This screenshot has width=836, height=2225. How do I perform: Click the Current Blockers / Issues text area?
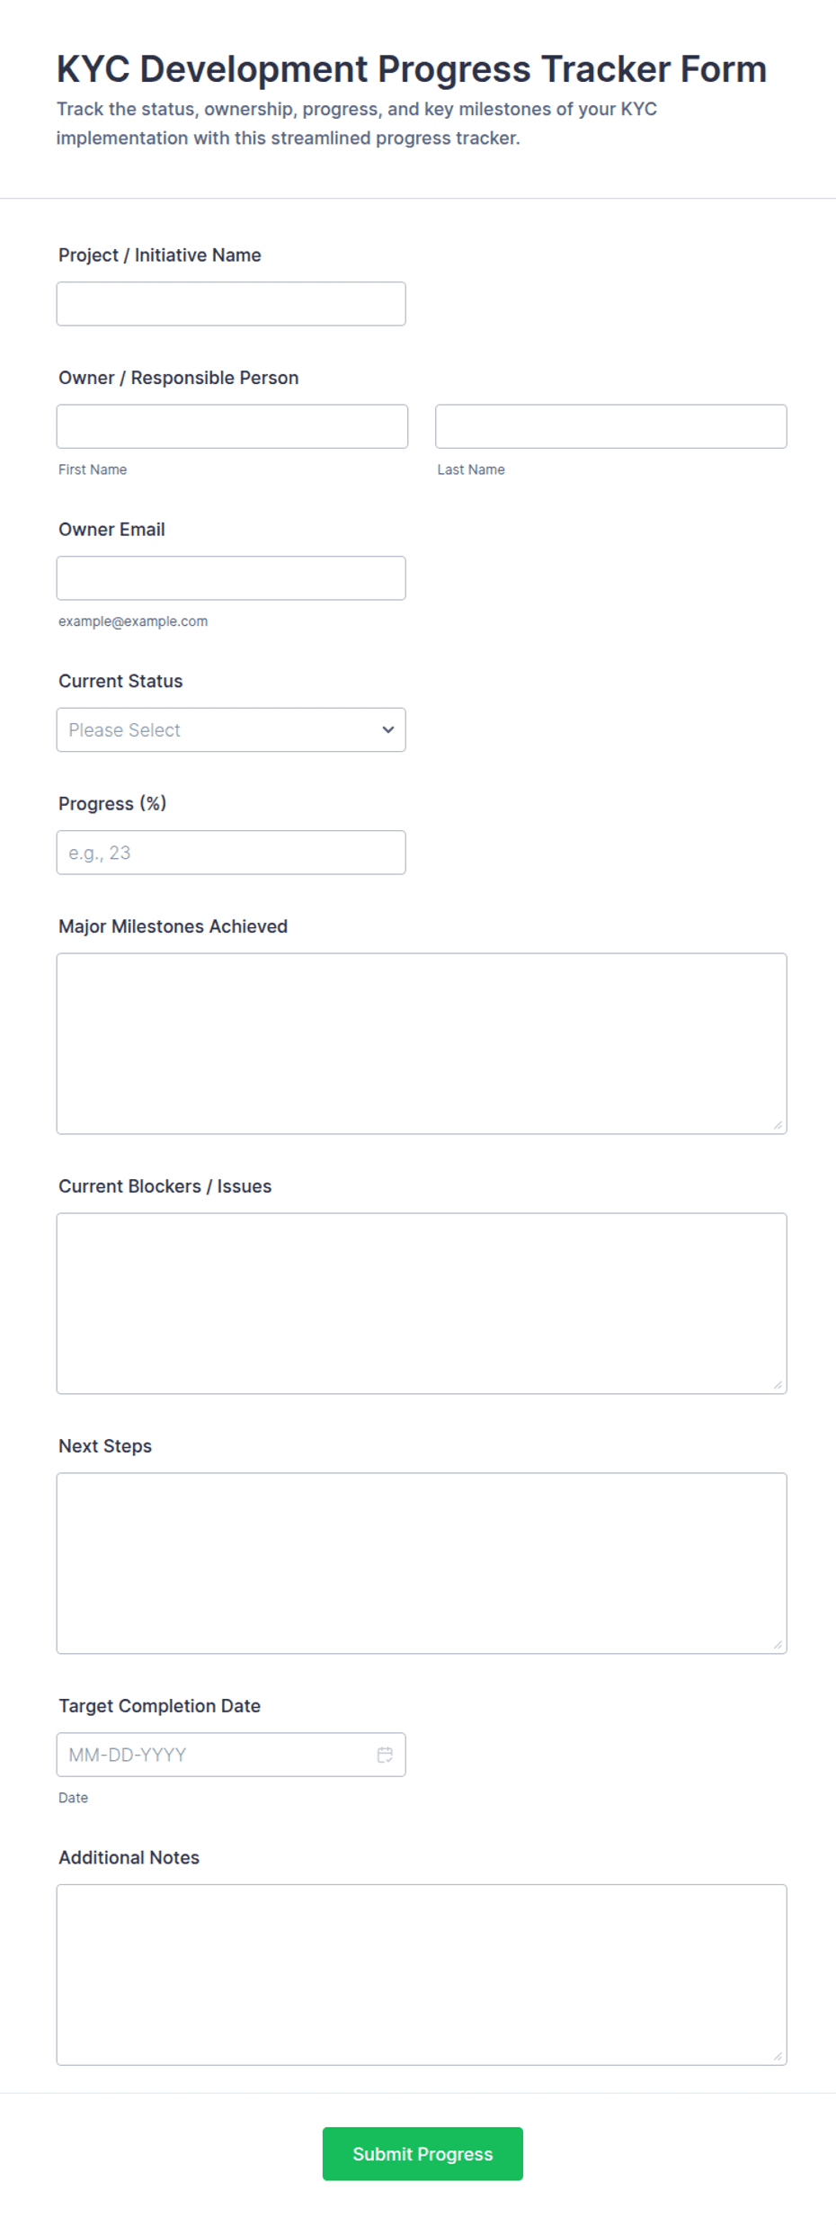[422, 1303]
